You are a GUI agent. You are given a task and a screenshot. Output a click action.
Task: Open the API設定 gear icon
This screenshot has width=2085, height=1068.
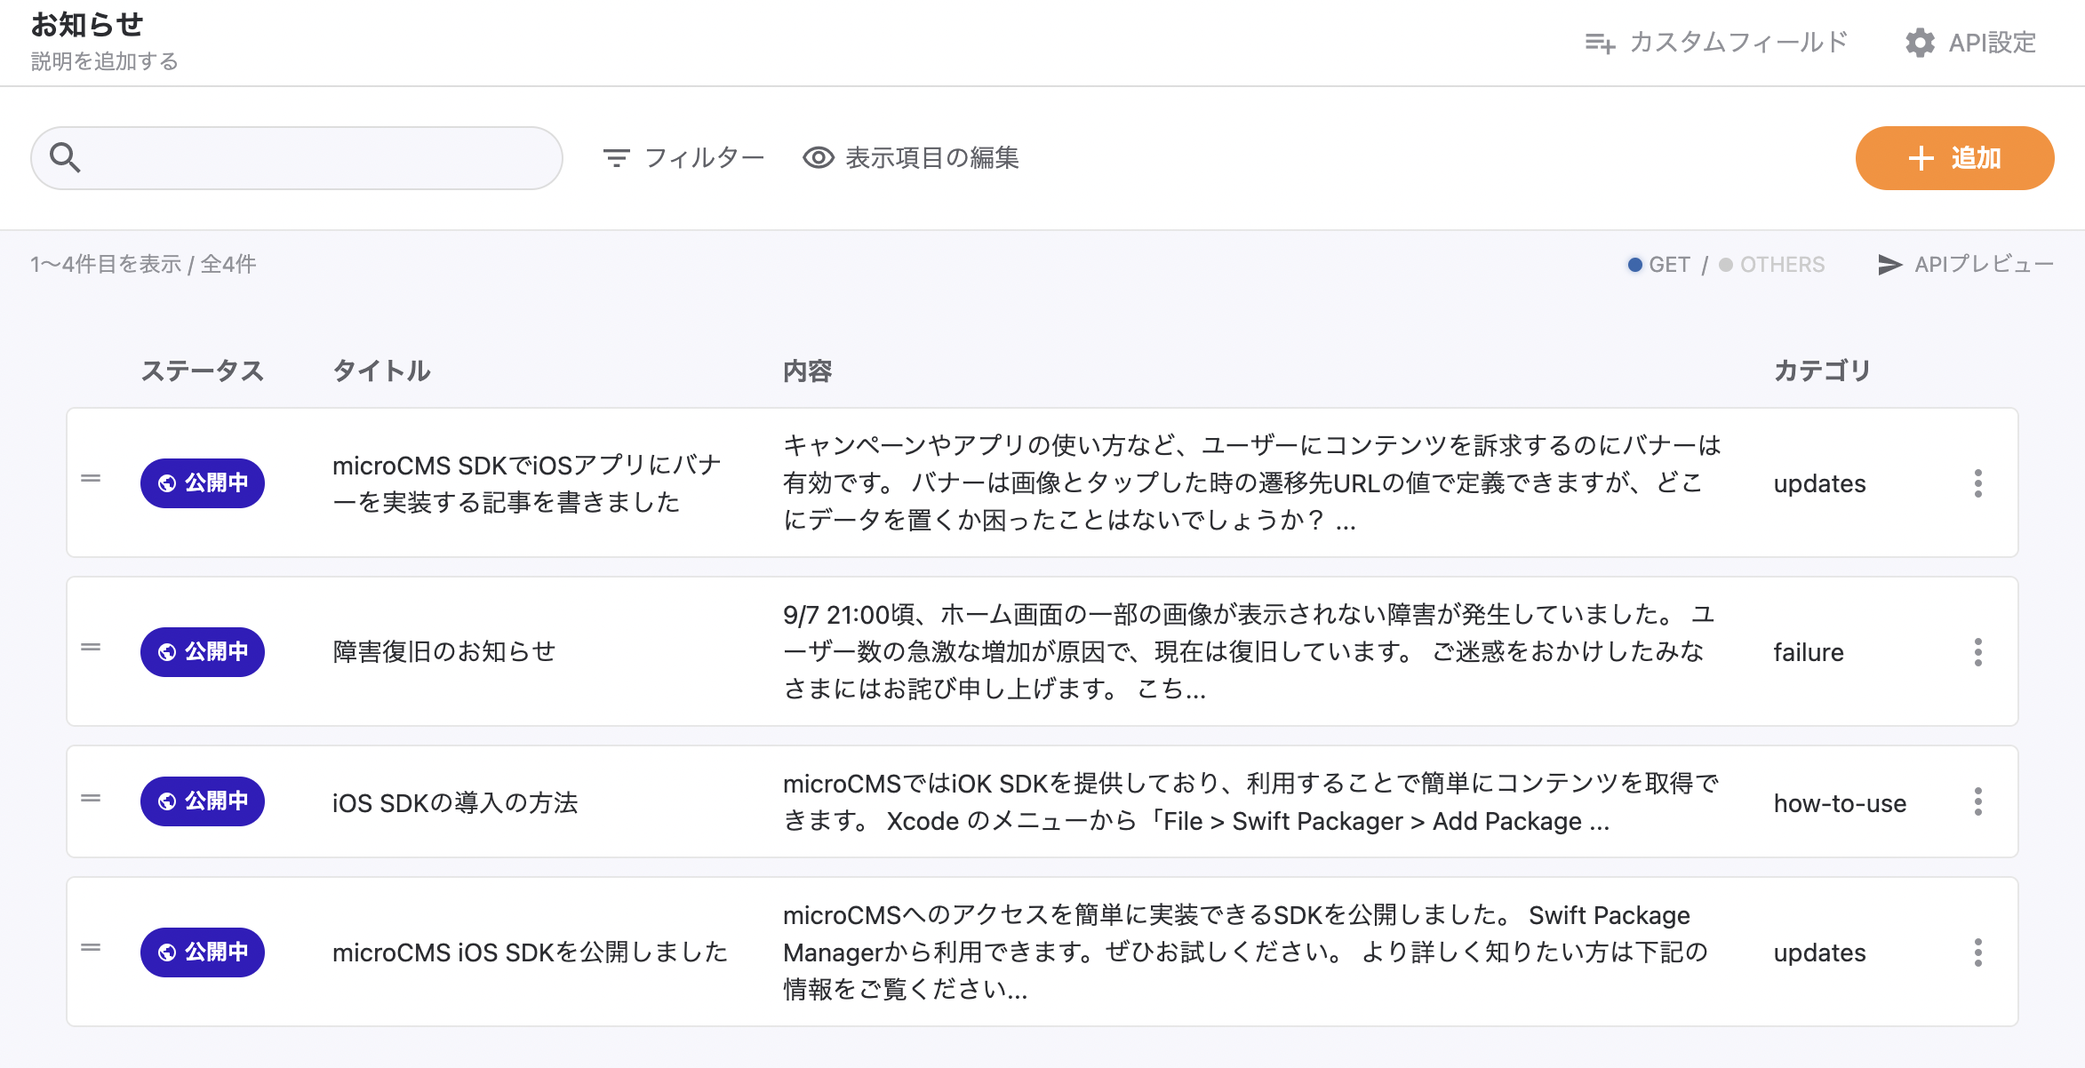click(x=1920, y=43)
